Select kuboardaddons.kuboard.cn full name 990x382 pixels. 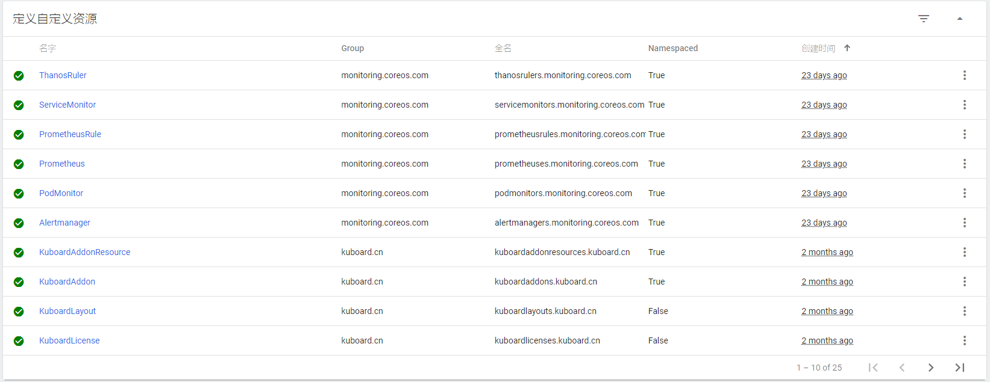[546, 282]
